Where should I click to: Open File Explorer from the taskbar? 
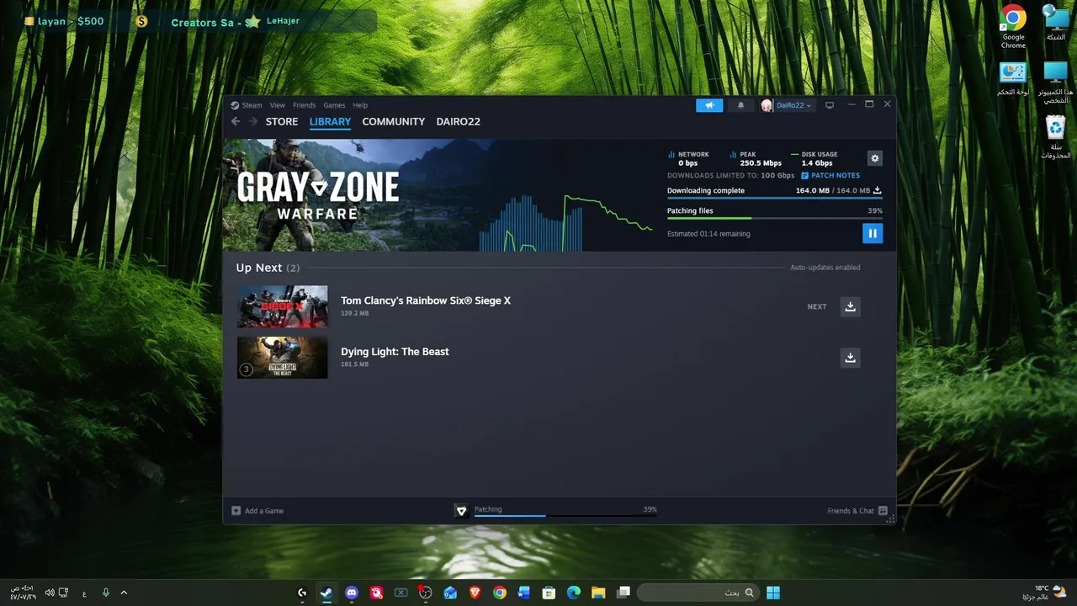coord(598,593)
